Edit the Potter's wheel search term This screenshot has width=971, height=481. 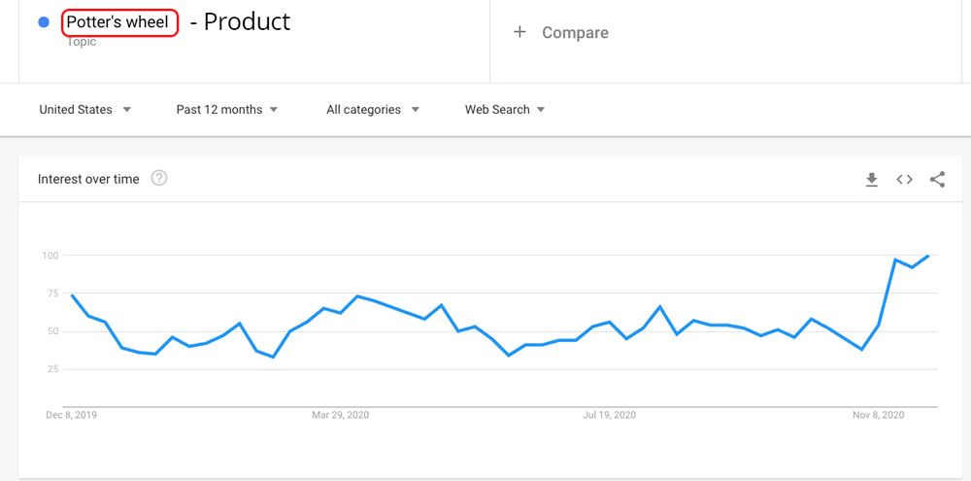(119, 23)
